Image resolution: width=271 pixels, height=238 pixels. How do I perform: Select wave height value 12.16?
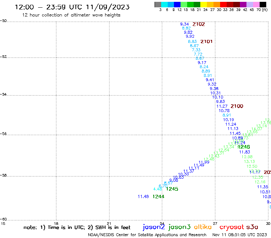pyautogui.click(x=260, y=182)
